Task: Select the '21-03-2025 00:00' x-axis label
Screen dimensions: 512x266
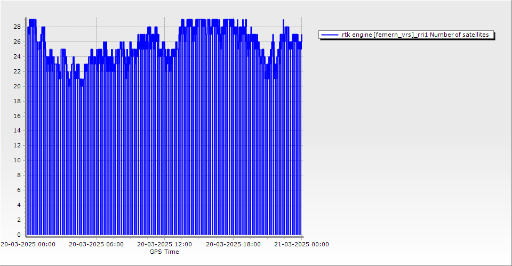Action: 301,244
